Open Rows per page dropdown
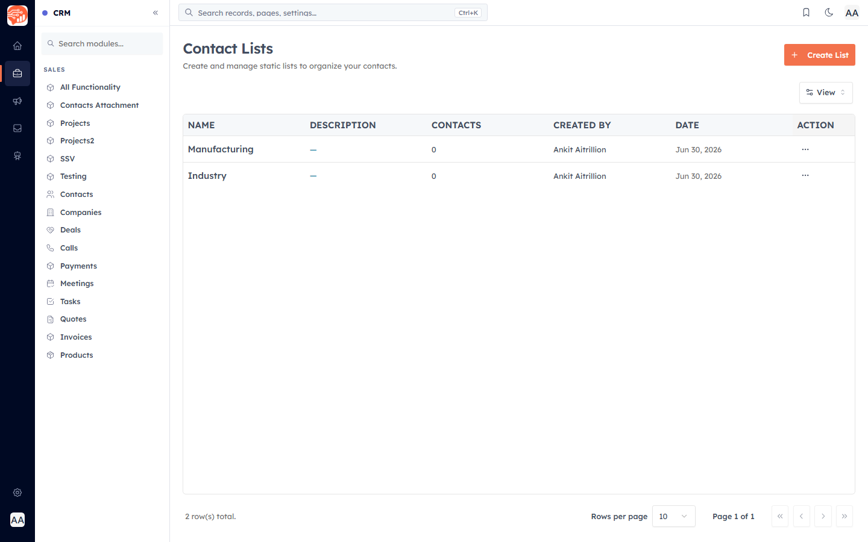This screenshot has height=542, width=868. [x=674, y=516]
